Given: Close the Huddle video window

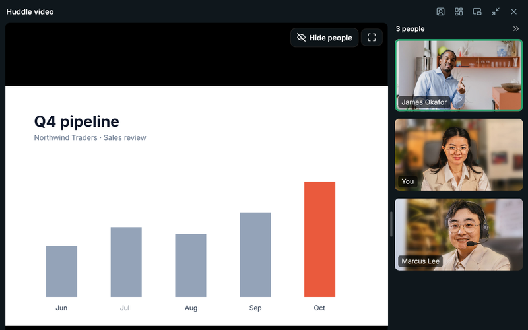Looking at the screenshot, I should click(513, 11).
